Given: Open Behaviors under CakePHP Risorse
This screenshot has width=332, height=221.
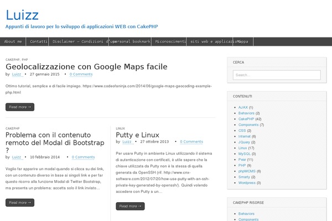Looking at the screenshot, I should pos(246,214).
